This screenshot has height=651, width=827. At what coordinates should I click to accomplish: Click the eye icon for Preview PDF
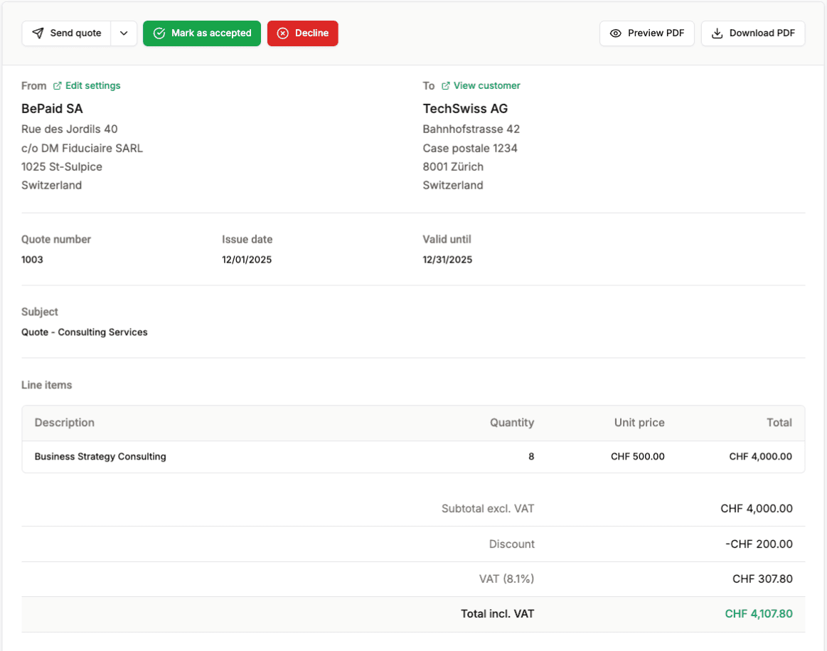point(616,33)
